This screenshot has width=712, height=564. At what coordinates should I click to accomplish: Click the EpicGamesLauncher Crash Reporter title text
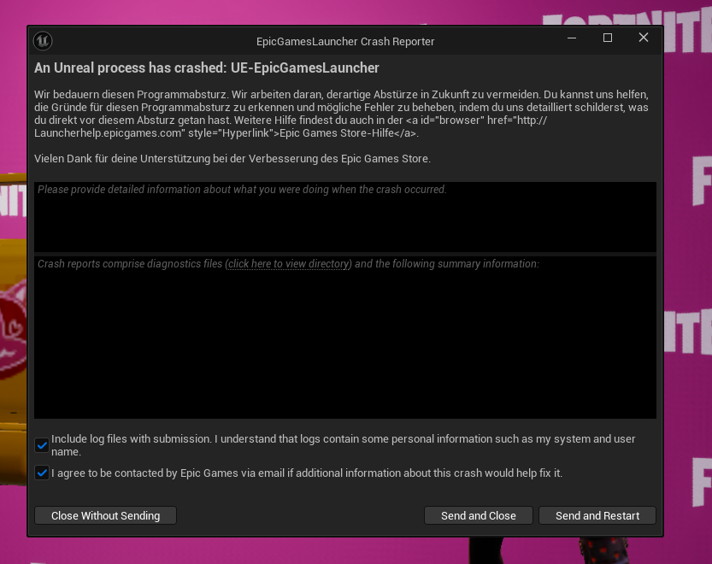point(345,41)
